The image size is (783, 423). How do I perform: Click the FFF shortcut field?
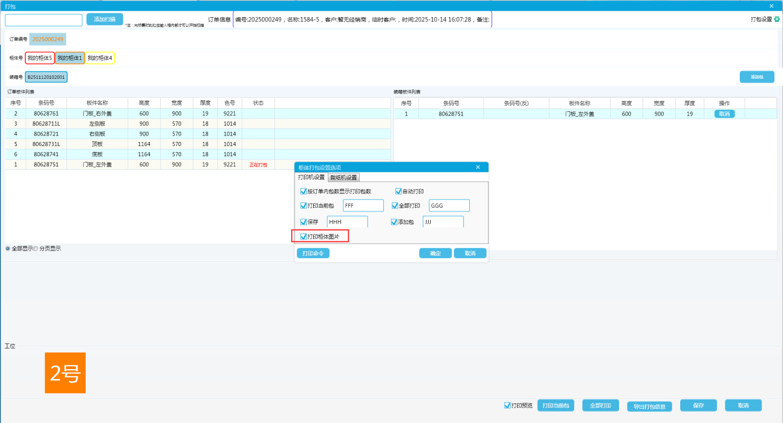pos(363,206)
